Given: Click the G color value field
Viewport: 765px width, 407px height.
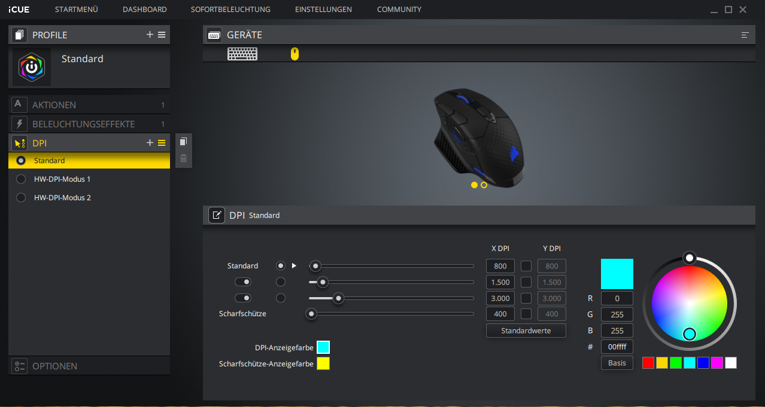Looking at the screenshot, I should tap(617, 314).
